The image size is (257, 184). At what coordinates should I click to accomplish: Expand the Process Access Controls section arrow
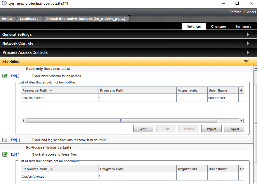(248, 52)
